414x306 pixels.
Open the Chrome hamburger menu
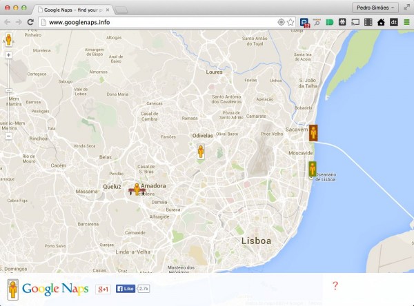pyautogui.click(x=406, y=23)
